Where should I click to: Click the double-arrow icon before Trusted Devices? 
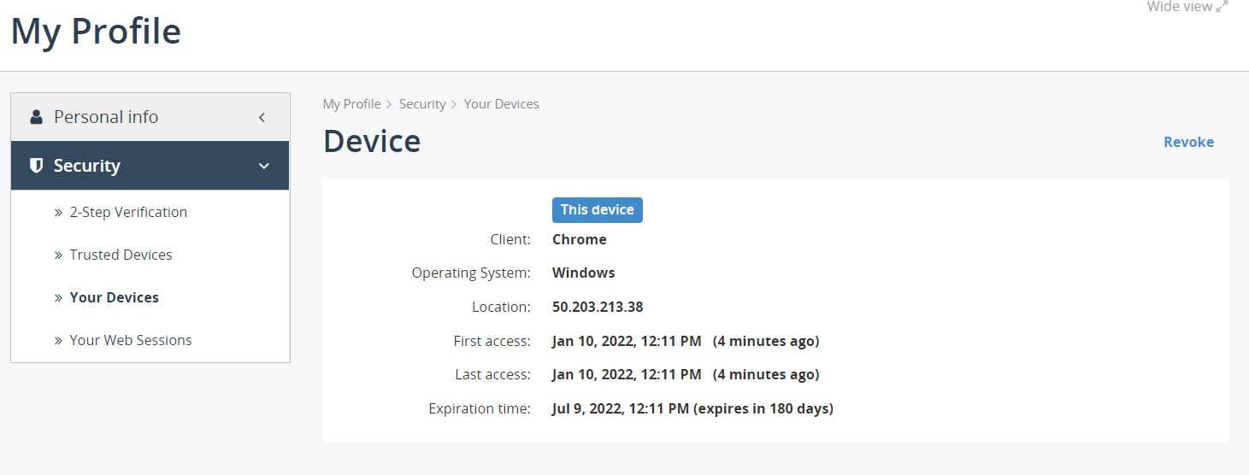(58, 255)
